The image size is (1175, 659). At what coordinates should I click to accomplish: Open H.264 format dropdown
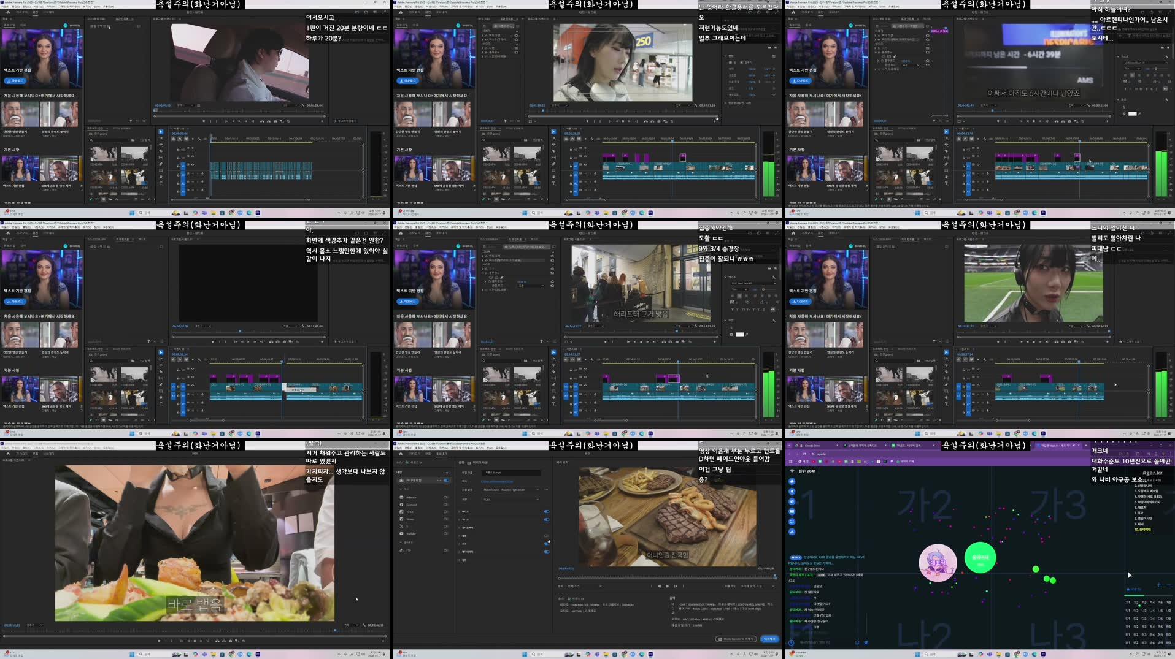pyautogui.click(x=511, y=500)
